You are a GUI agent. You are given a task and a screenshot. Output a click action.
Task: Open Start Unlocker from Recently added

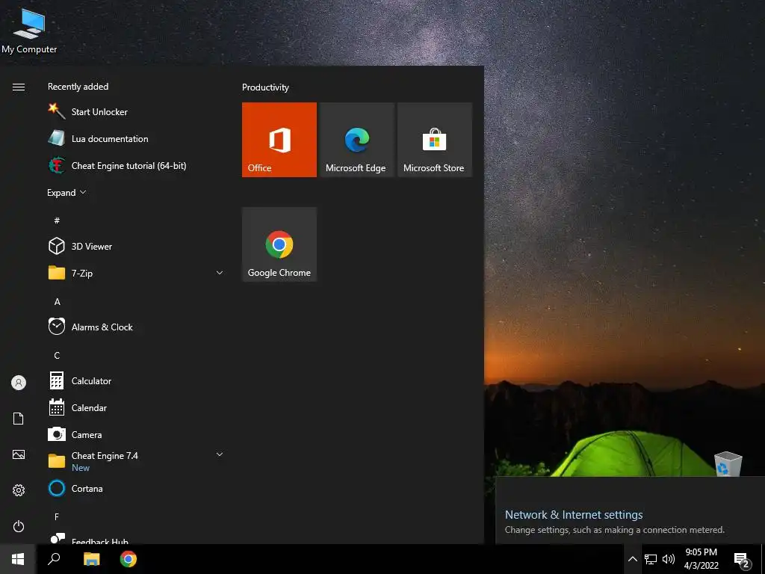(x=136, y=112)
